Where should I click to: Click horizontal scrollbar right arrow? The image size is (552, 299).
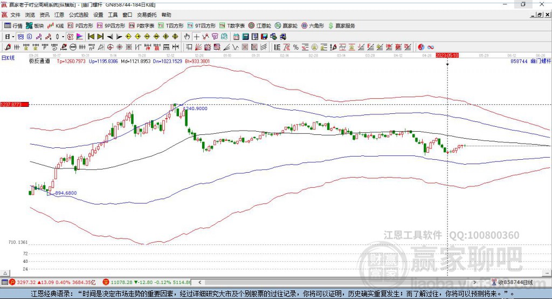click(x=474, y=282)
